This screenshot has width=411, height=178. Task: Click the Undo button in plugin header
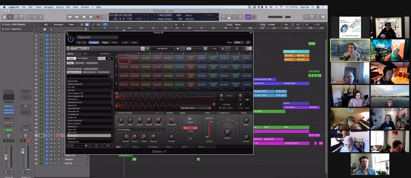point(125,42)
